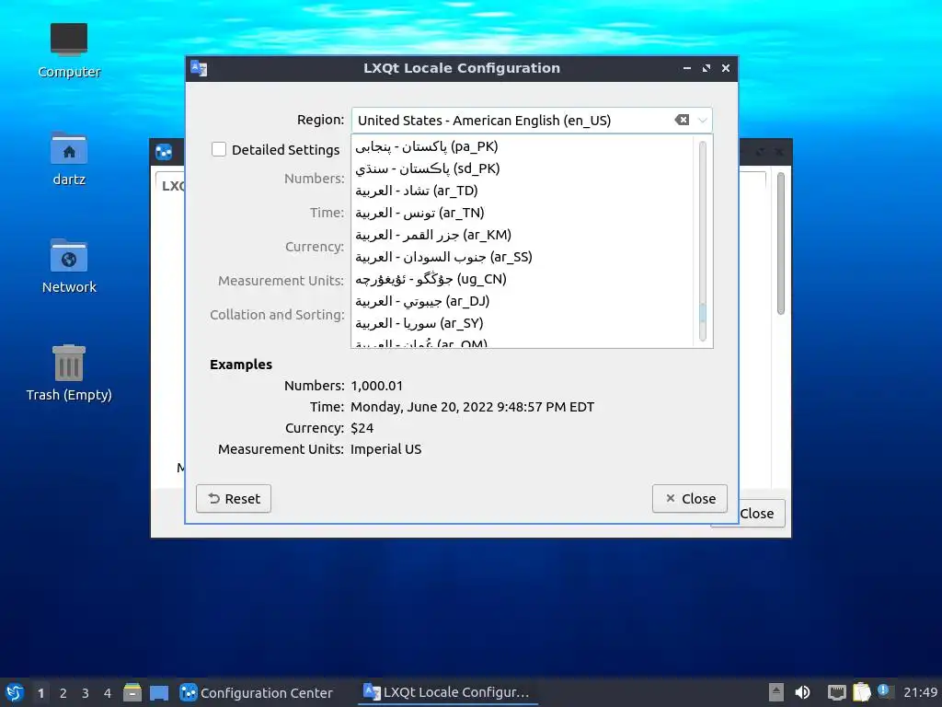Open the dartz home folder icon

[x=69, y=158]
